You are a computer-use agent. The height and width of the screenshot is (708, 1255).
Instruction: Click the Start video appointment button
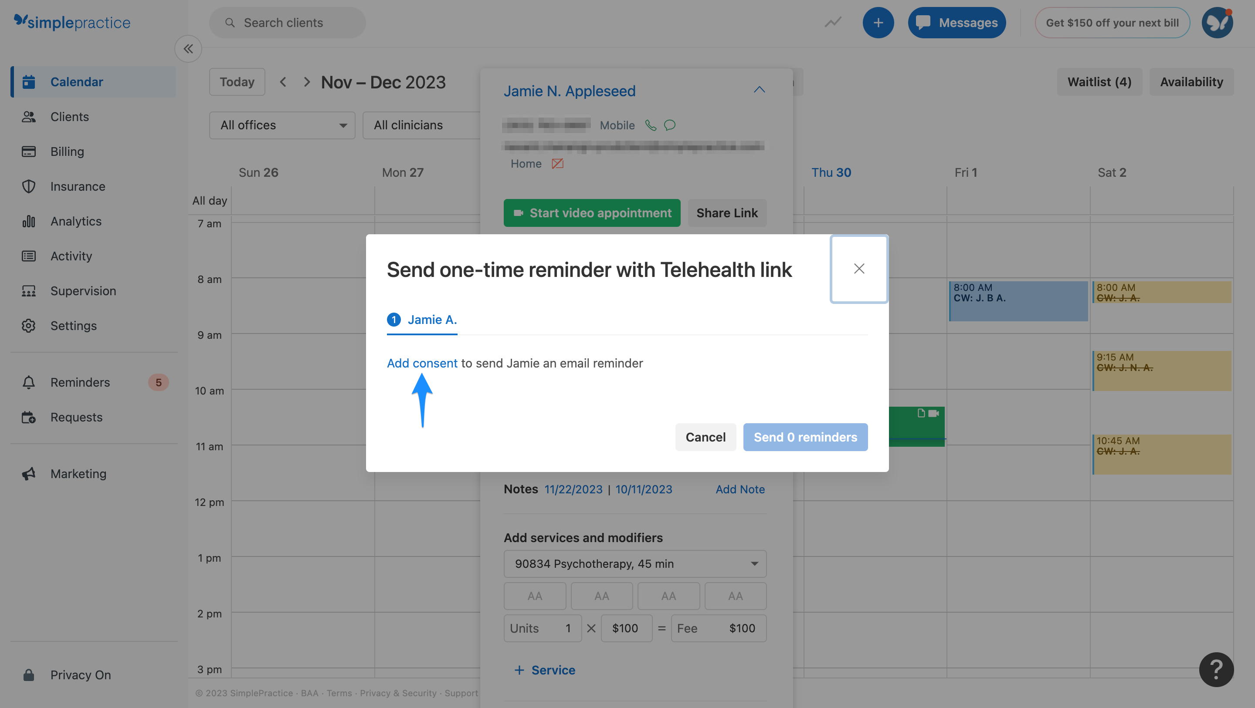click(x=592, y=213)
